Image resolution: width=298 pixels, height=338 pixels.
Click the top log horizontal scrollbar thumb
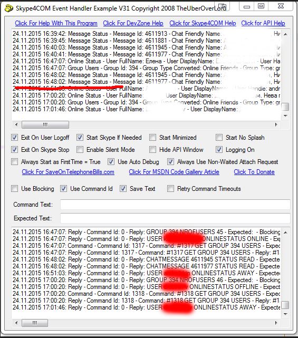[x=45, y=124]
